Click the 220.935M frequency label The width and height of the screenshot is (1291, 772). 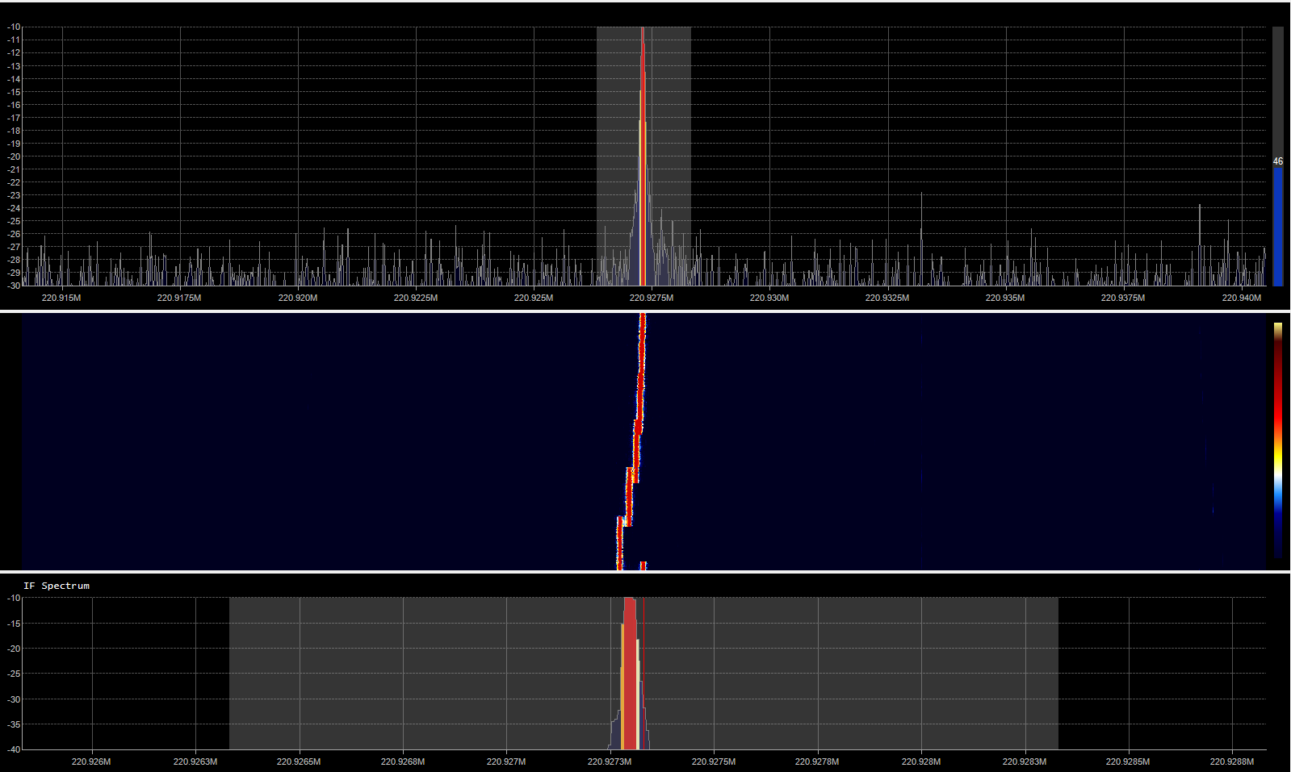pos(1005,298)
